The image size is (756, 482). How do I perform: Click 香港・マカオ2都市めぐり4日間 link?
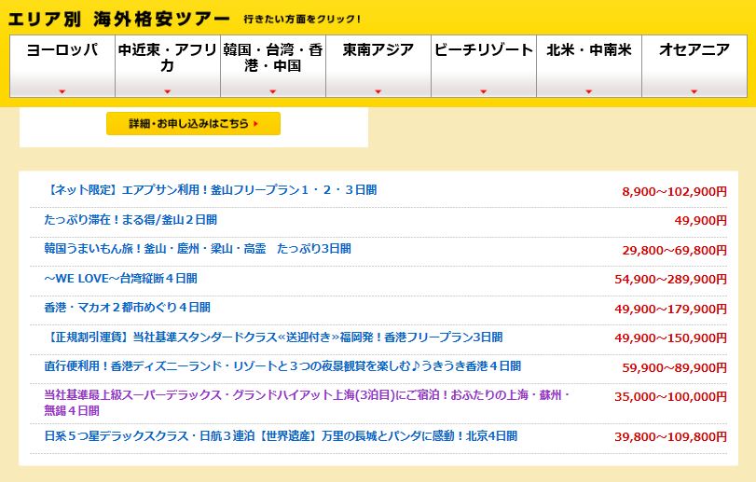[x=127, y=308]
